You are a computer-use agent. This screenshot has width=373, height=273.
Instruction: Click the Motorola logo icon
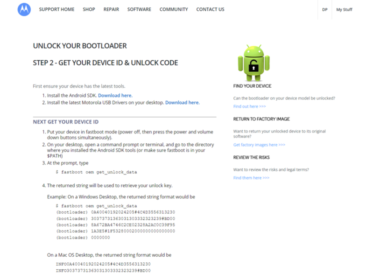[24, 9]
